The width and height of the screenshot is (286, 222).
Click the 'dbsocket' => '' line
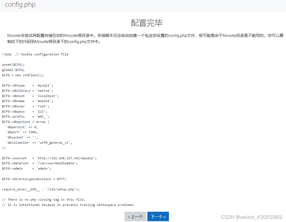22,137
